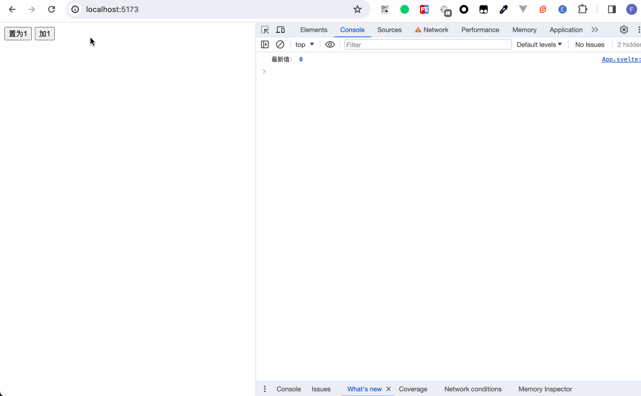Open the top JavaScript context dropdown
This screenshot has height=396, width=641.
point(305,44)
